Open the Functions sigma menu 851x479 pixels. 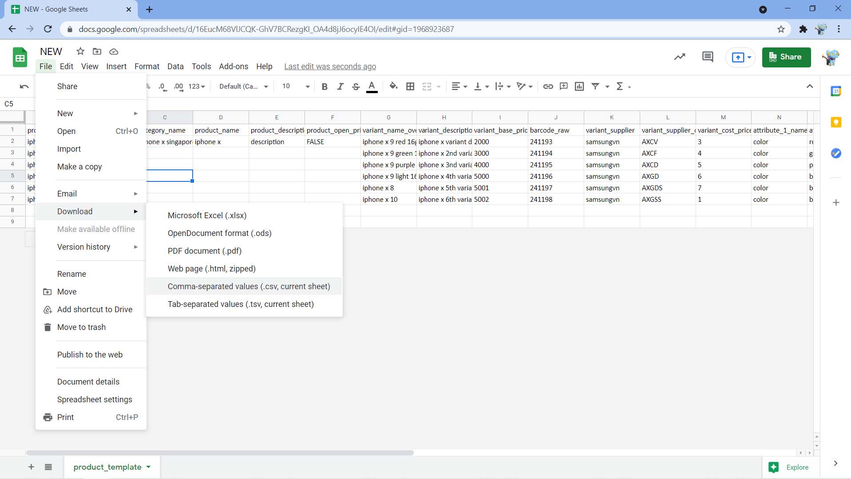[623, 86]
